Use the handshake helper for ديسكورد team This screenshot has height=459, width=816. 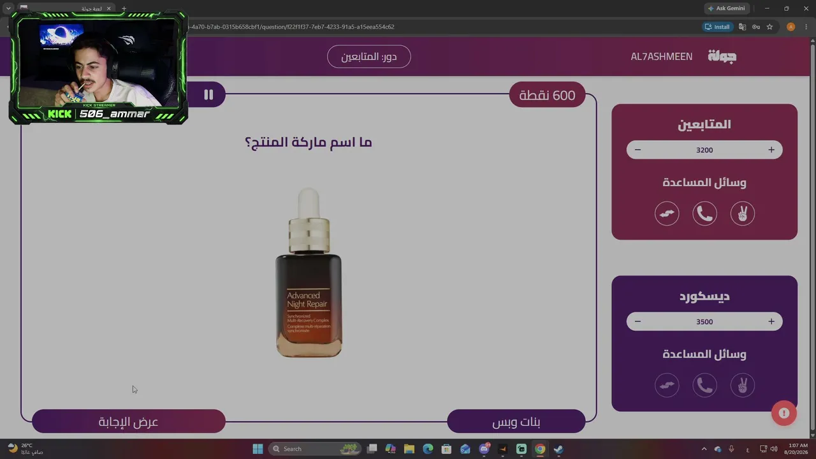click(x=667, y=385)
